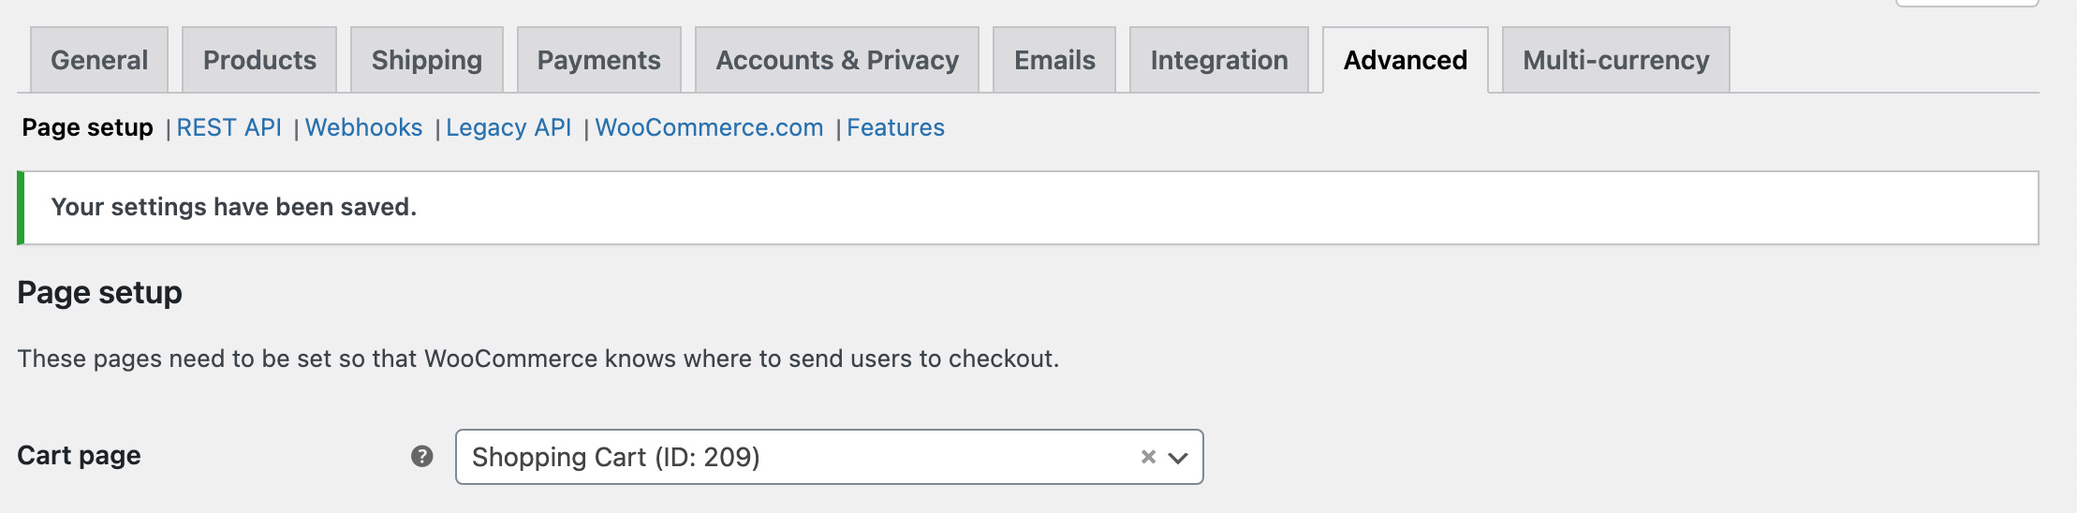Open the Accounts & Privacy tab

point(837,60)
